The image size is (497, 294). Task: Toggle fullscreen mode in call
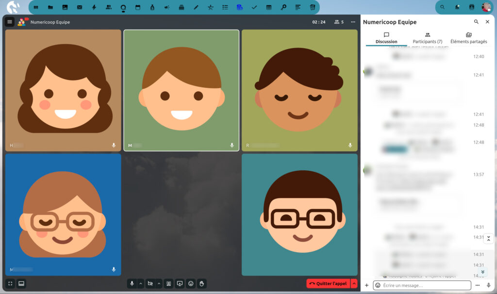point(10,283)
